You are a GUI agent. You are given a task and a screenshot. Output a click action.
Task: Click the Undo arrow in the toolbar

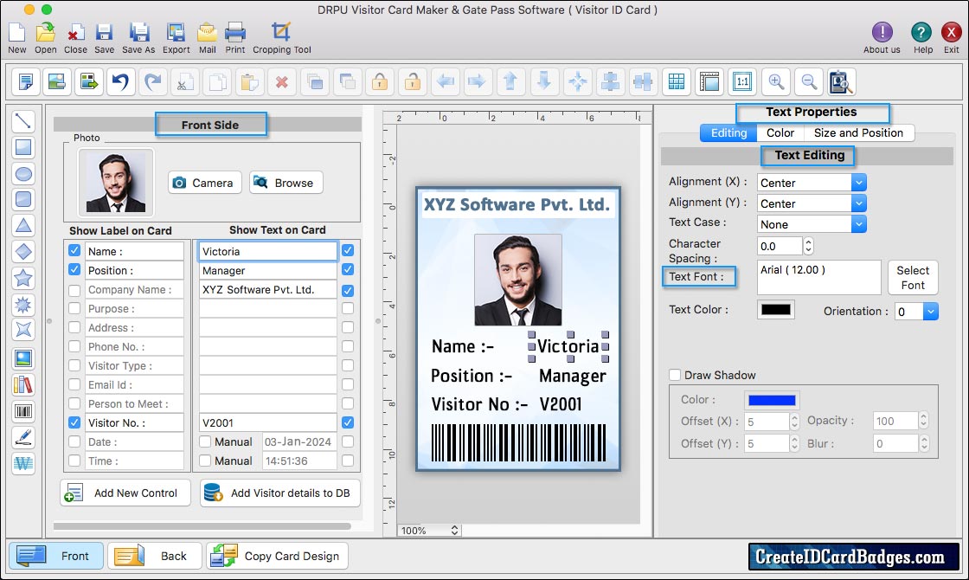tap(121, 81)
